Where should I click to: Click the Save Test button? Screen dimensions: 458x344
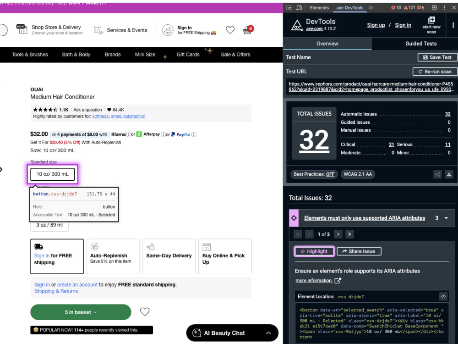pos(437,57)
